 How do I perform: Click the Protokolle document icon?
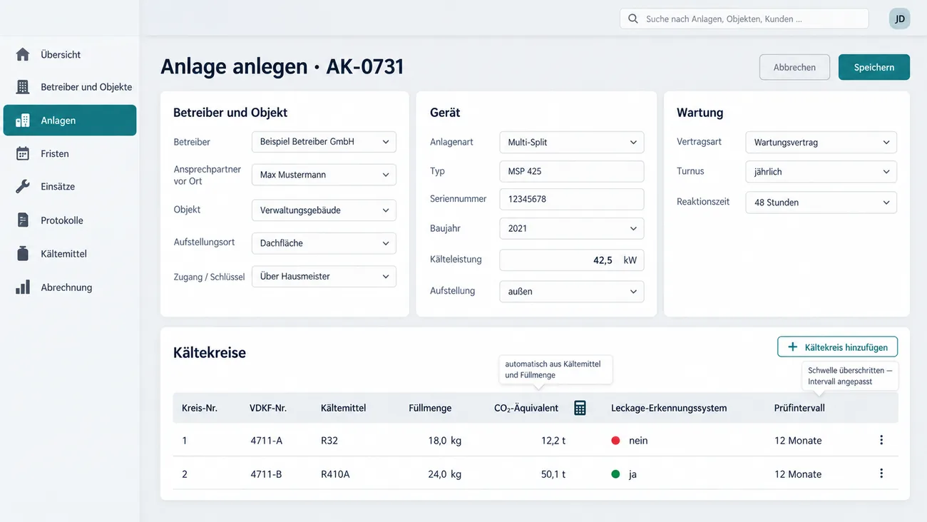(x=23, y=220)
